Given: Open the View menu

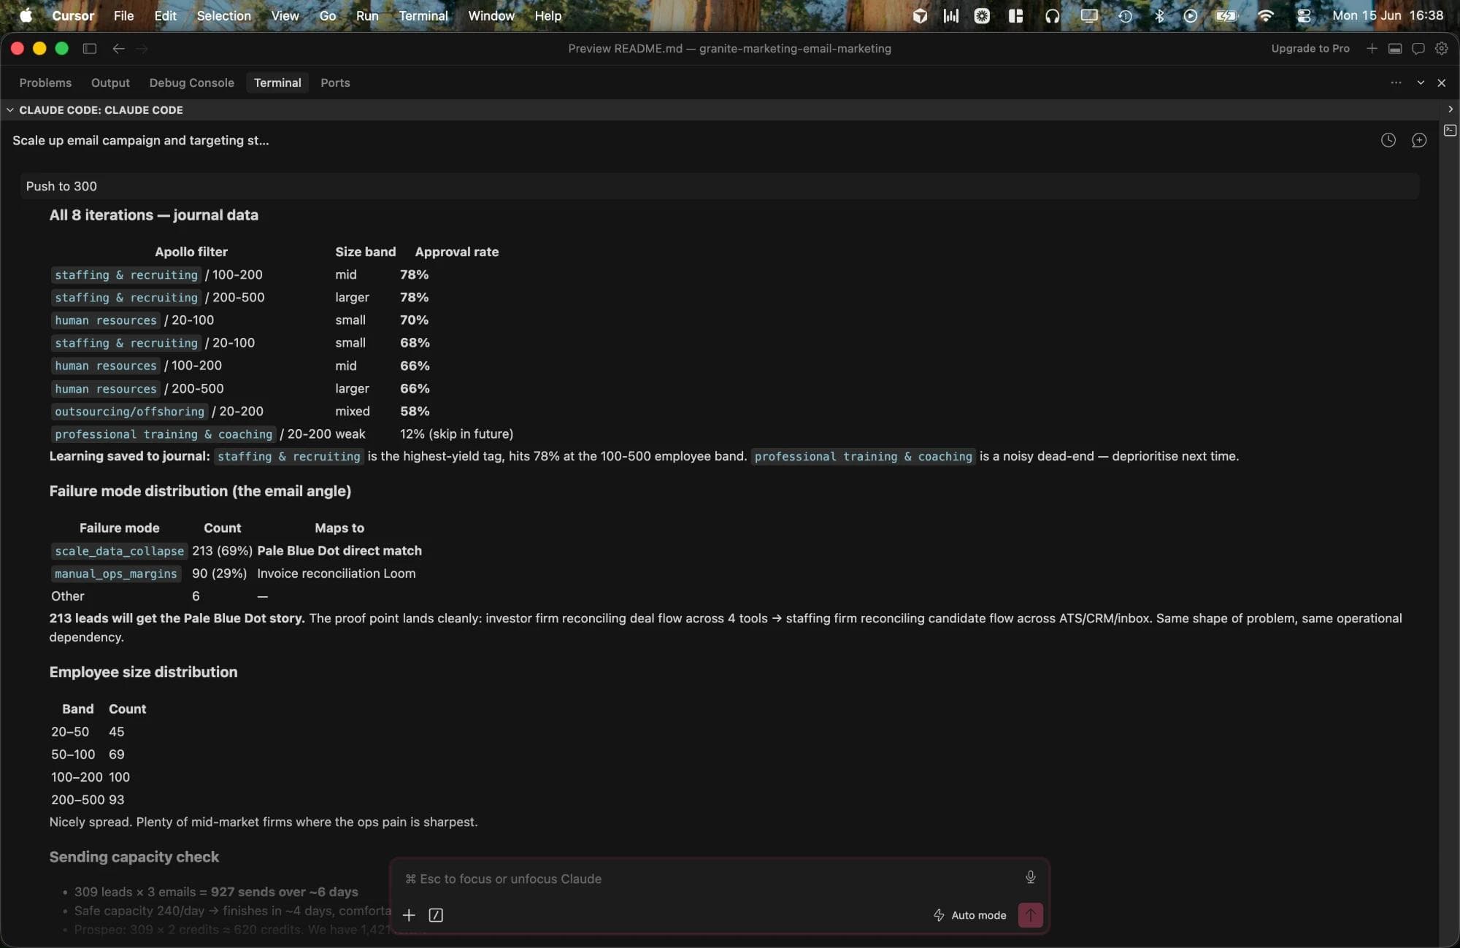Looking at the screenshot, I should pos(285,15).
